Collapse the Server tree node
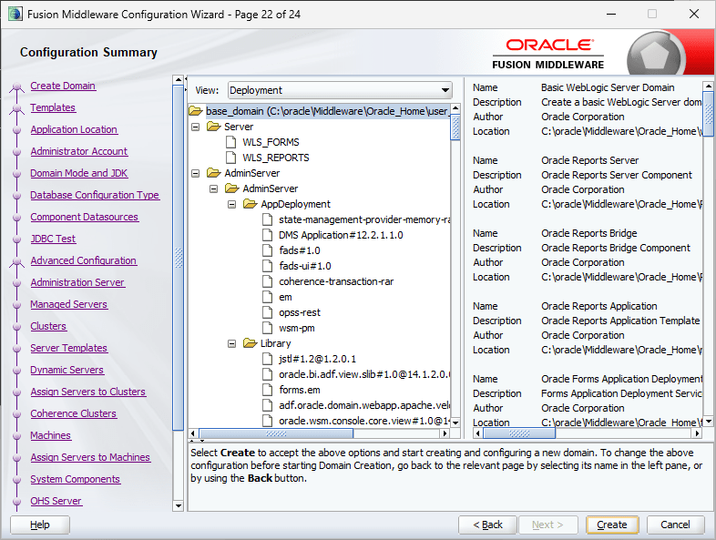 pos(196,127)
